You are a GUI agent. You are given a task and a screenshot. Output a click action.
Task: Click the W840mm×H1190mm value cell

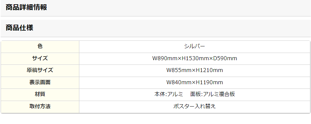[x=195, y=83]
